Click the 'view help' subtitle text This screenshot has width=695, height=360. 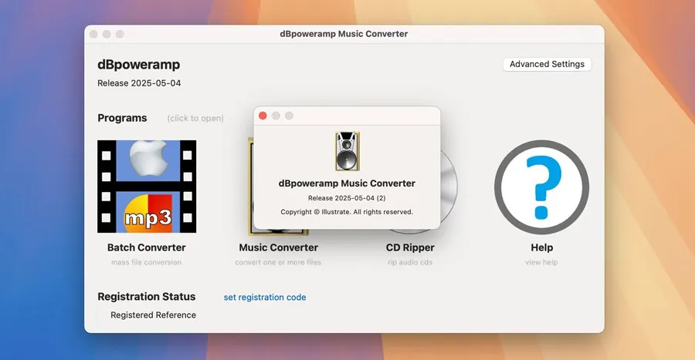coord(541,262)
